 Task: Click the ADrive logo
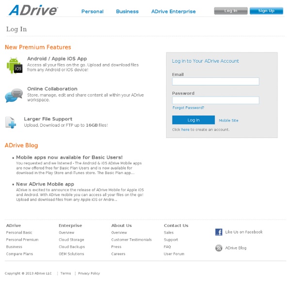(33, 10)
